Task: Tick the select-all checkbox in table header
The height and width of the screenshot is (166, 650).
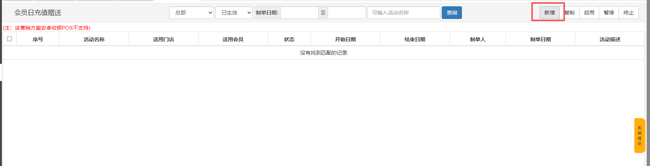Action: pos(10,39)
